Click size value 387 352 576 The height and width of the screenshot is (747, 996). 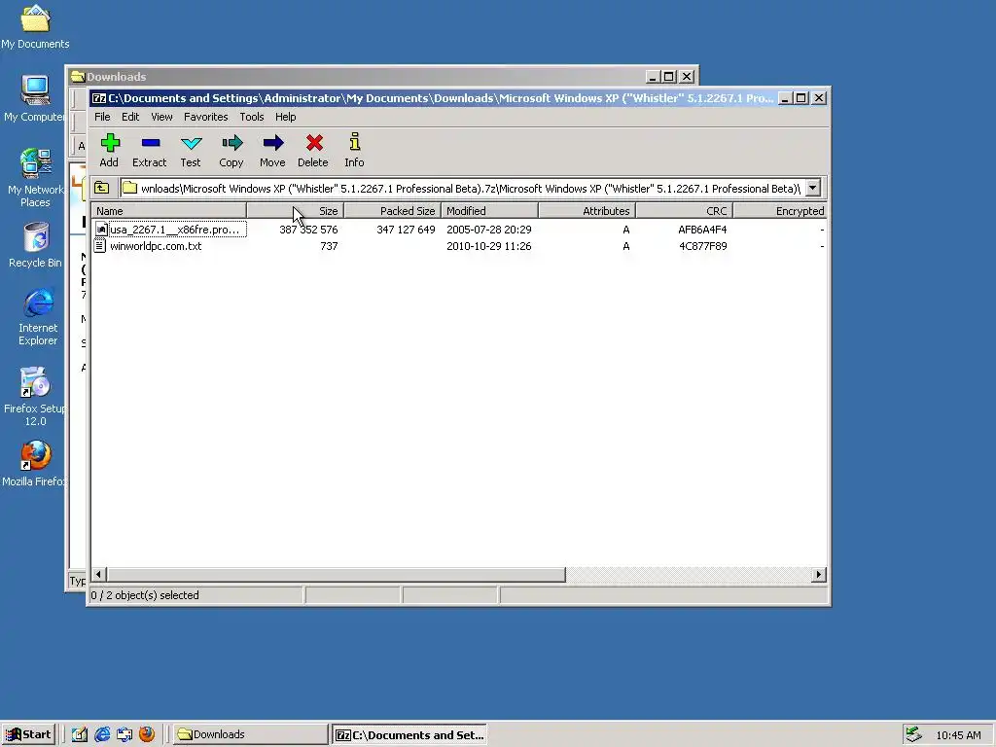click(308, 230)
